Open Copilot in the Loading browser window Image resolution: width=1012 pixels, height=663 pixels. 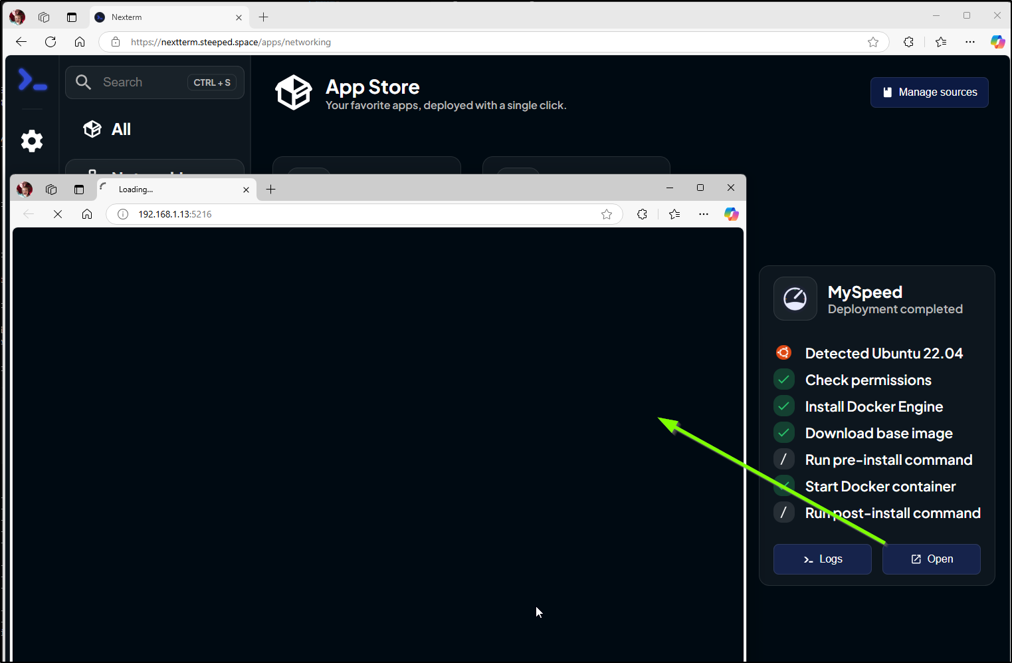point(731,214)
